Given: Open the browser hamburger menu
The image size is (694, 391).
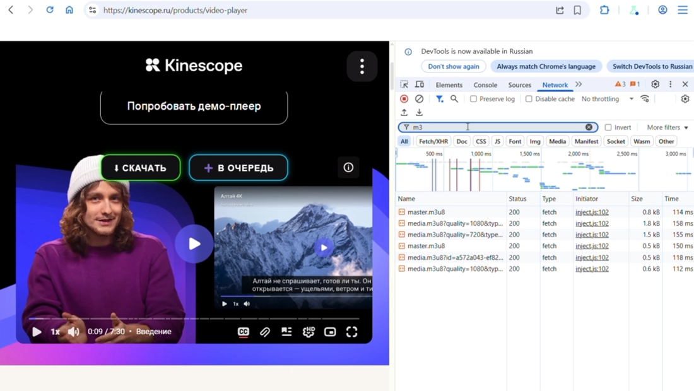Looking at the screenshot, I should [683, 9].
